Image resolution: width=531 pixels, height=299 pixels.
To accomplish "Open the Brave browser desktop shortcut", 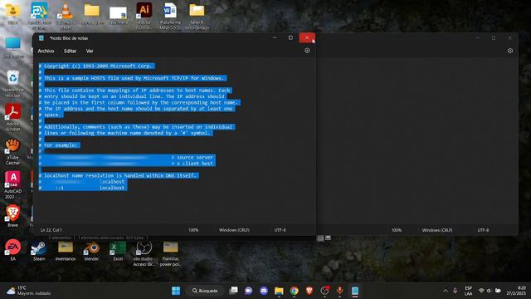I will tap(13, 215).
